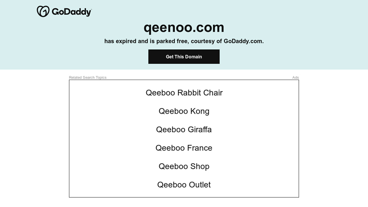Click the word 'Topics' in the small label
The image size is (368, 207).
101,77
